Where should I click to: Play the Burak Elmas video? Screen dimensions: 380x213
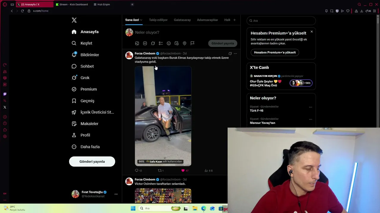click(163, 116)
